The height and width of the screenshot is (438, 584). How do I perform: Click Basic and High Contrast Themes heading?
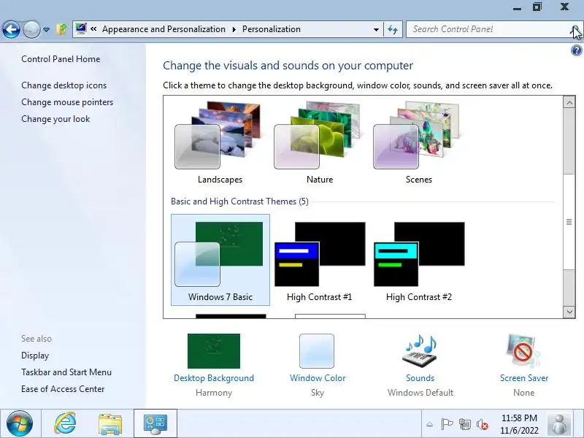[x=239, y=201]
